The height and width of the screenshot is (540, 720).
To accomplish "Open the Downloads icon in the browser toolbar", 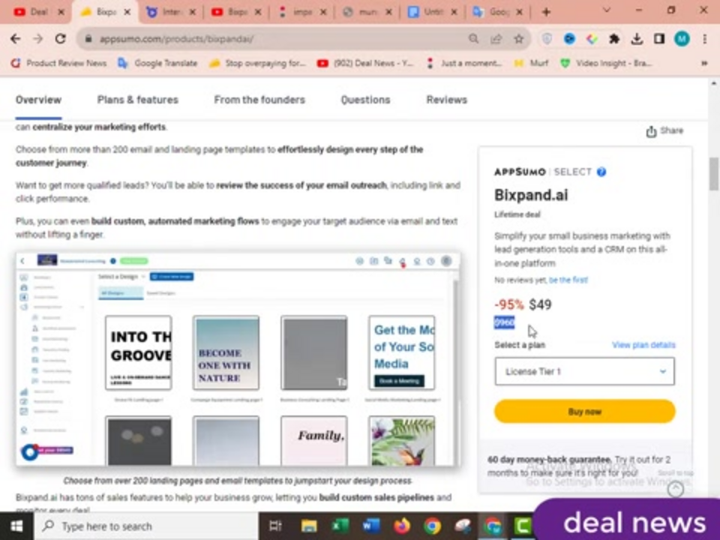I will tap(637, 38).
